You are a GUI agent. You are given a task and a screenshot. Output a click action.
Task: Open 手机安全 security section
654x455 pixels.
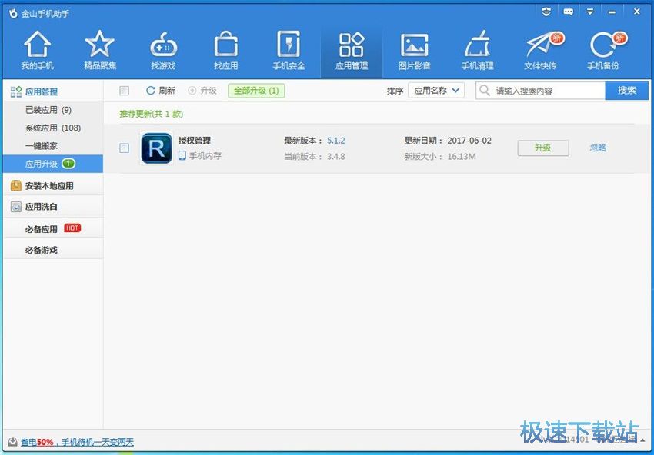pyautogui.click(x=289, y=51)
